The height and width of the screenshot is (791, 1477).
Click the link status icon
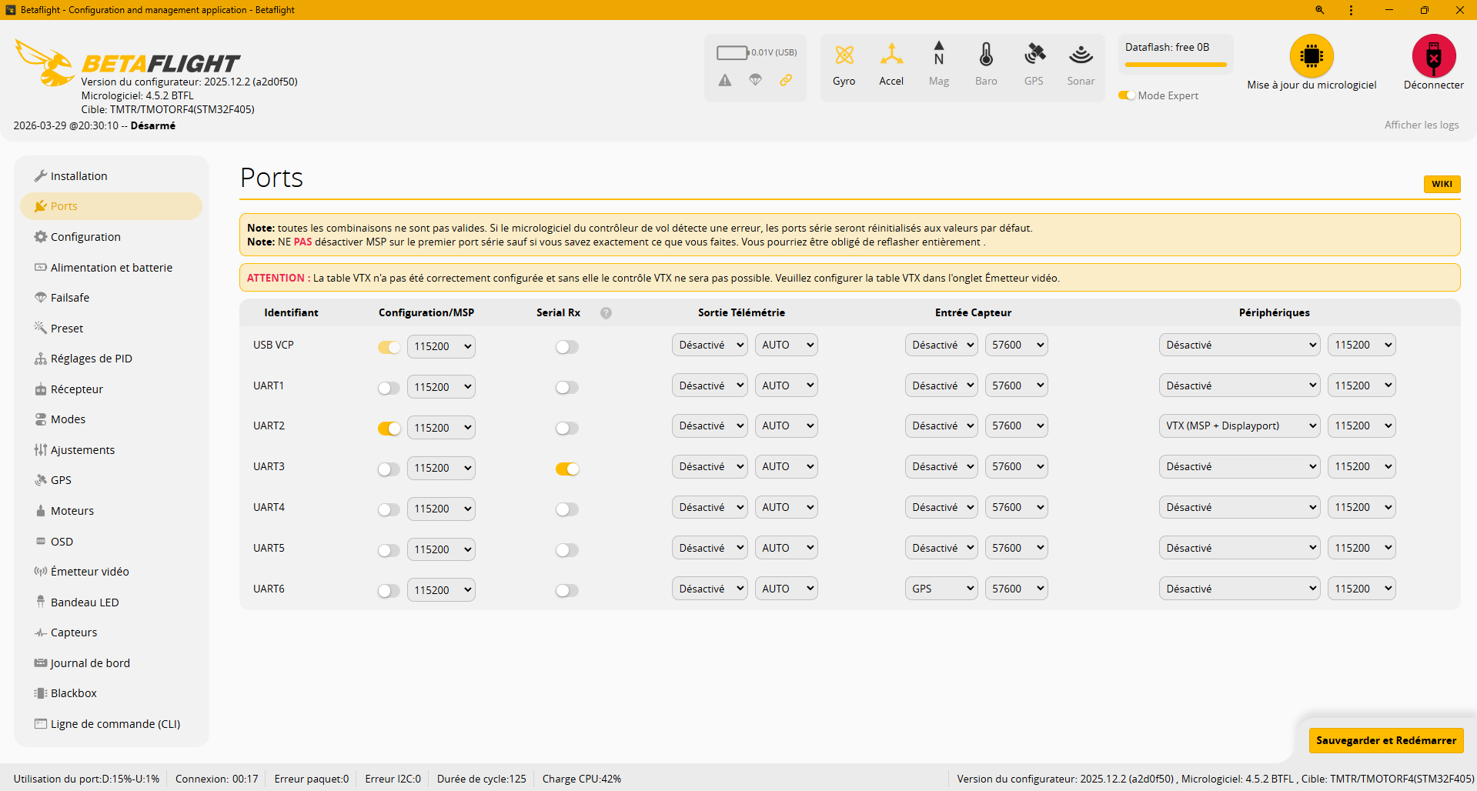point(786,80)
